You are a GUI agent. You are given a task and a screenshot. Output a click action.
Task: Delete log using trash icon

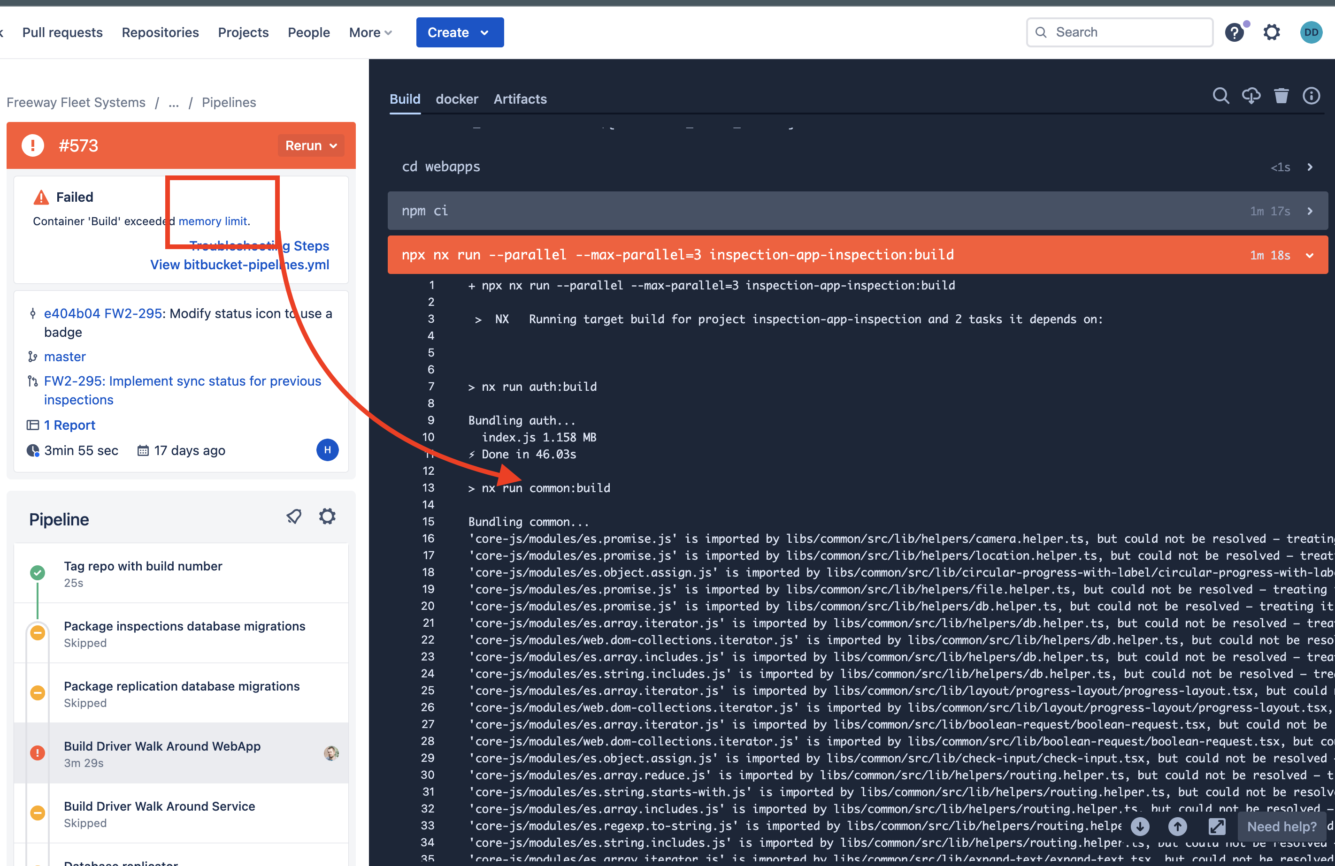pos(1281,97)
